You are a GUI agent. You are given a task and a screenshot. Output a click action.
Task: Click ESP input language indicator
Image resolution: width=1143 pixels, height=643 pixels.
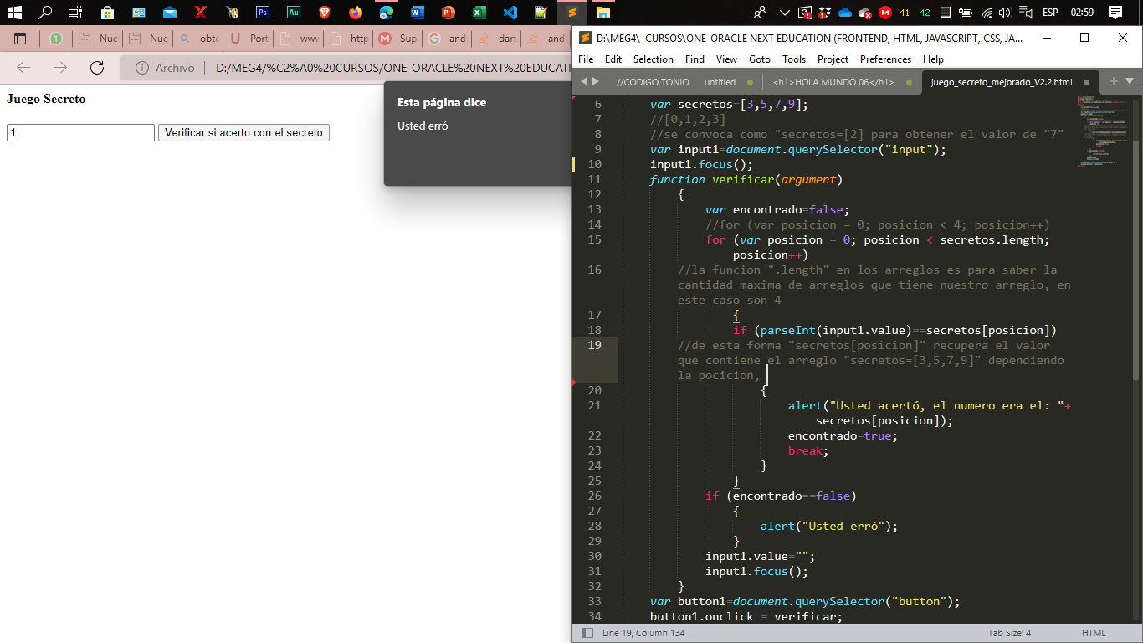pos(1050,13)
